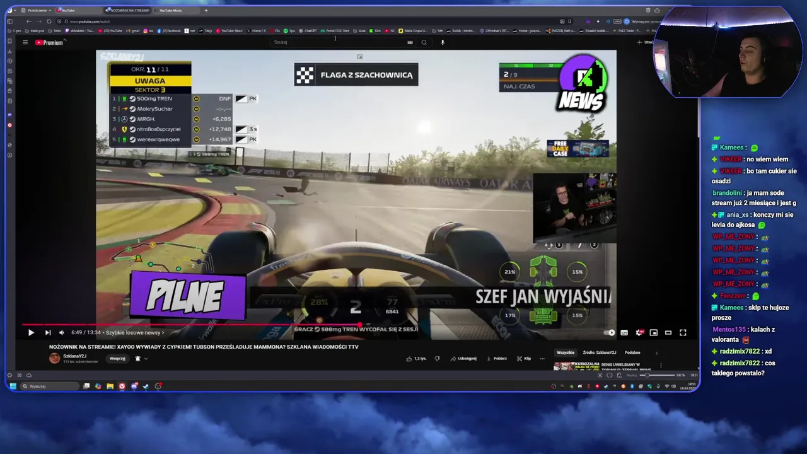Screen dimensions: 807x454
Task: Open recommended 'Kuriozalna' video thumbnail
Action: tap(576, 366)
